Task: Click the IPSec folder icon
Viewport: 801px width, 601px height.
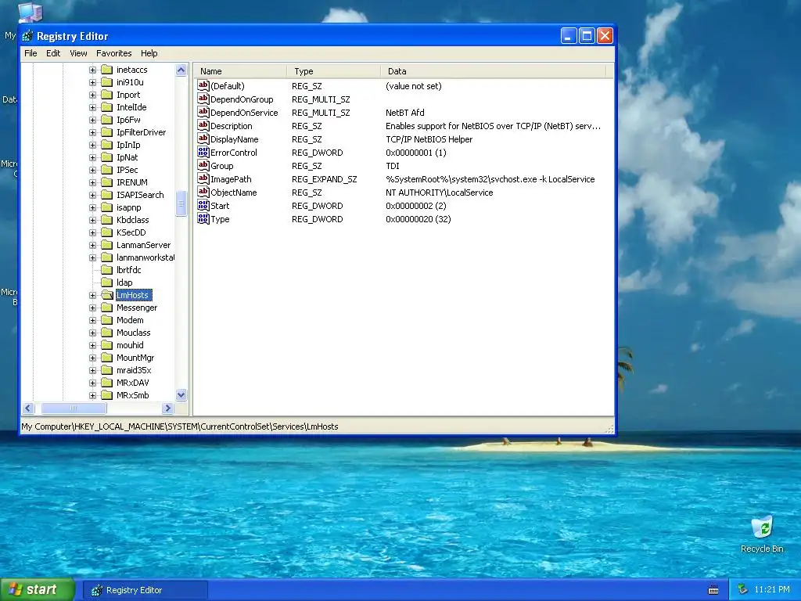Action: point(106,170)
